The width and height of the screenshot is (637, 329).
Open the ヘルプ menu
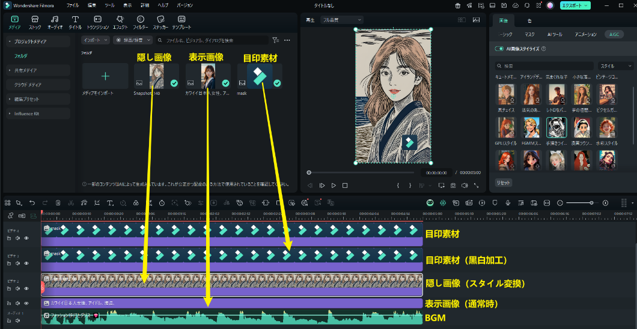coord(163,5)
